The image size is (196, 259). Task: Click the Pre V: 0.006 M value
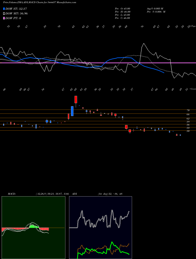click(156, 12)
